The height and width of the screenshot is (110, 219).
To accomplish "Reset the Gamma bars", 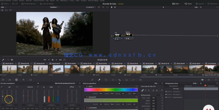I will 38,87.
